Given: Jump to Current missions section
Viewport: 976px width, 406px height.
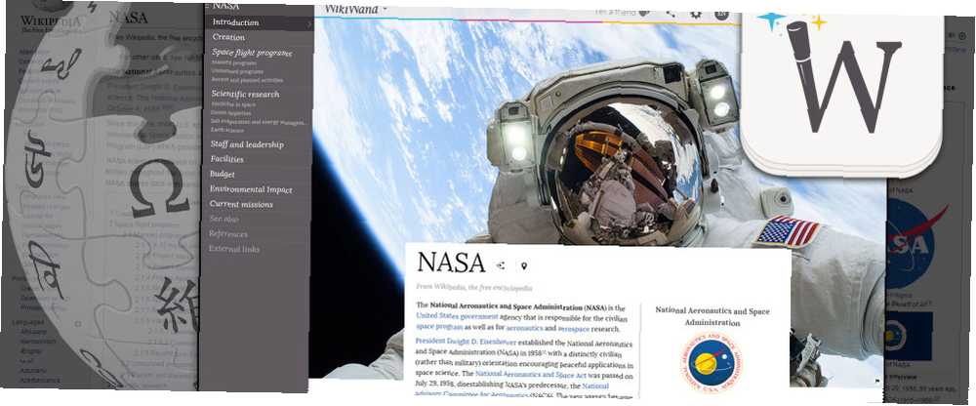Looking at the screenshot, I should point(241,204).
